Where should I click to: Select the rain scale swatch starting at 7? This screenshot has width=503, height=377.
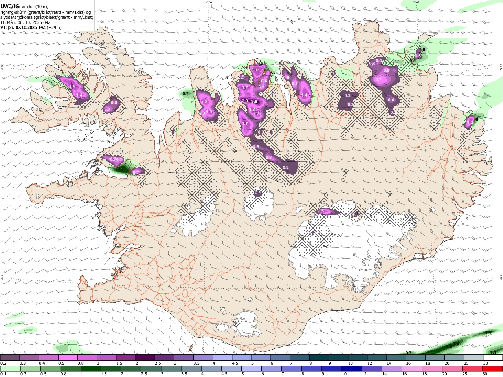[x=292, y=368]
